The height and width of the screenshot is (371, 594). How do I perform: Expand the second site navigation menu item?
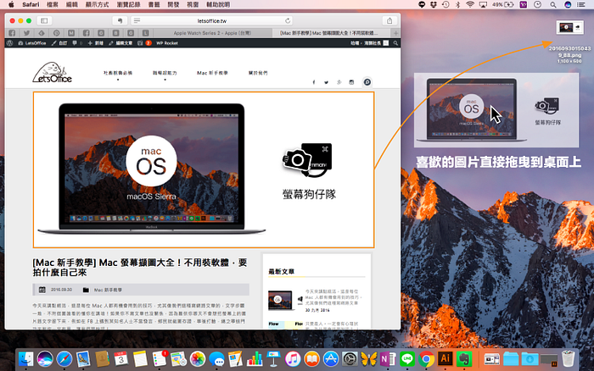(x=165, y=73)
